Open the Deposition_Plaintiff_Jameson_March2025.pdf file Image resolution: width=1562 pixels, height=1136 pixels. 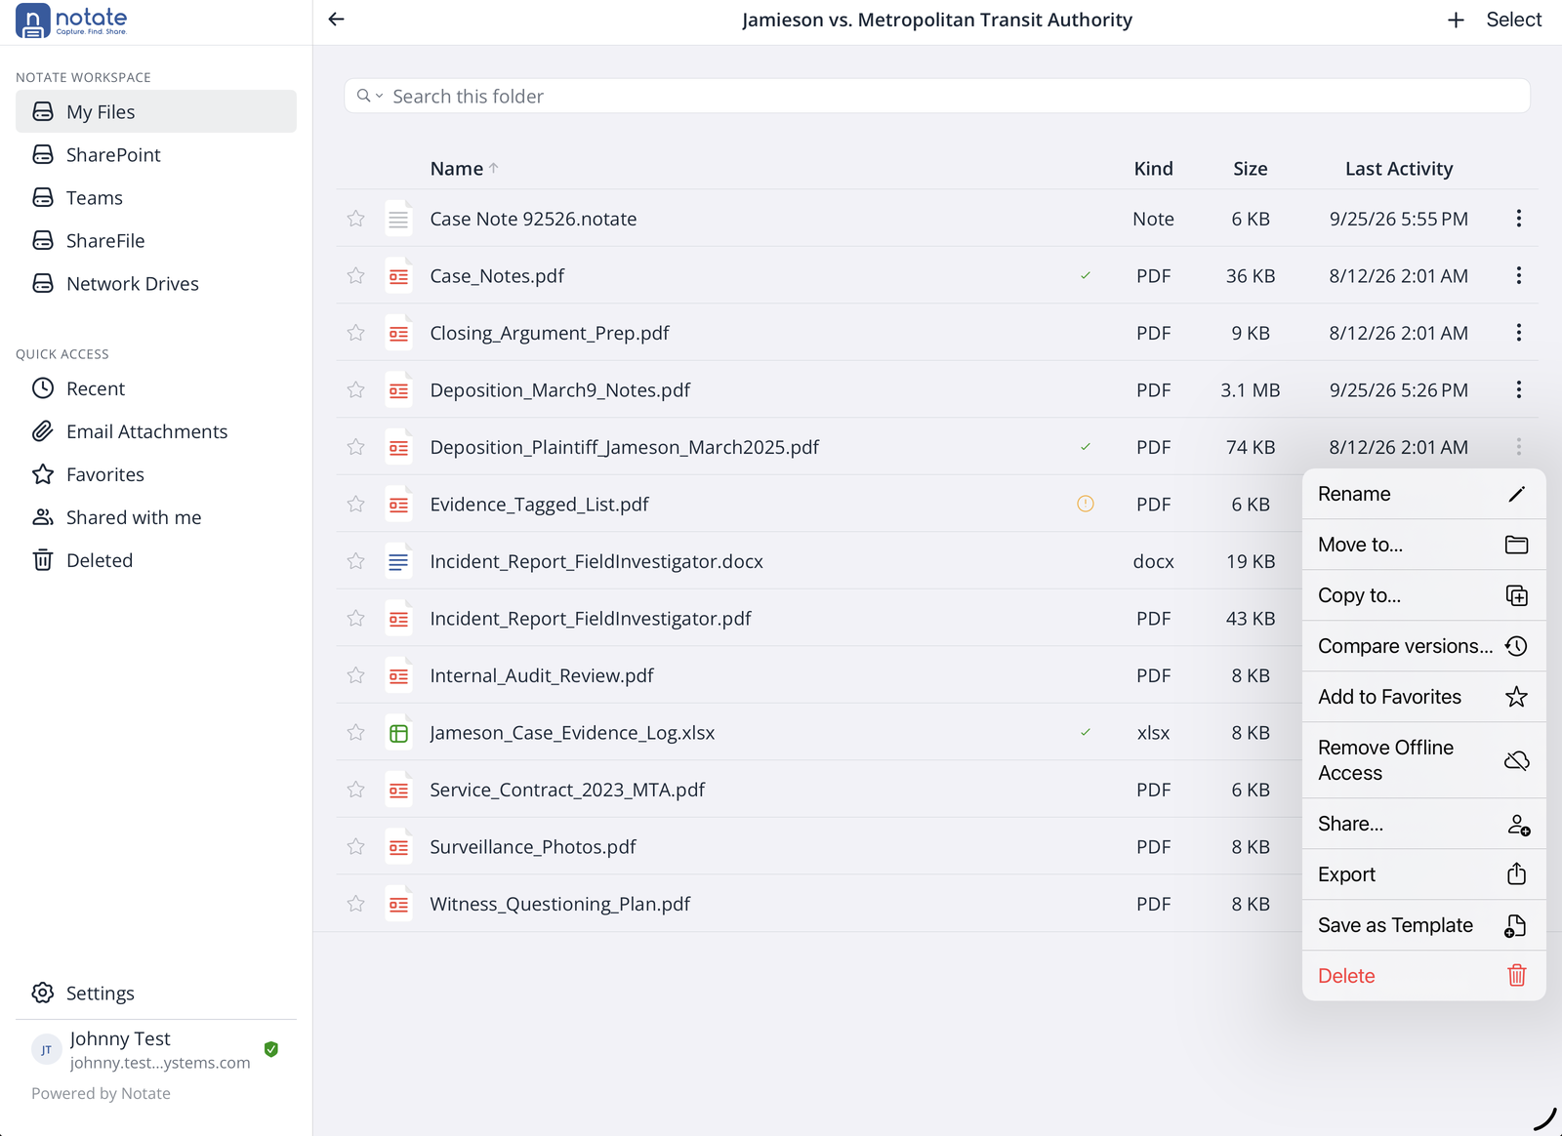(624, 447)
